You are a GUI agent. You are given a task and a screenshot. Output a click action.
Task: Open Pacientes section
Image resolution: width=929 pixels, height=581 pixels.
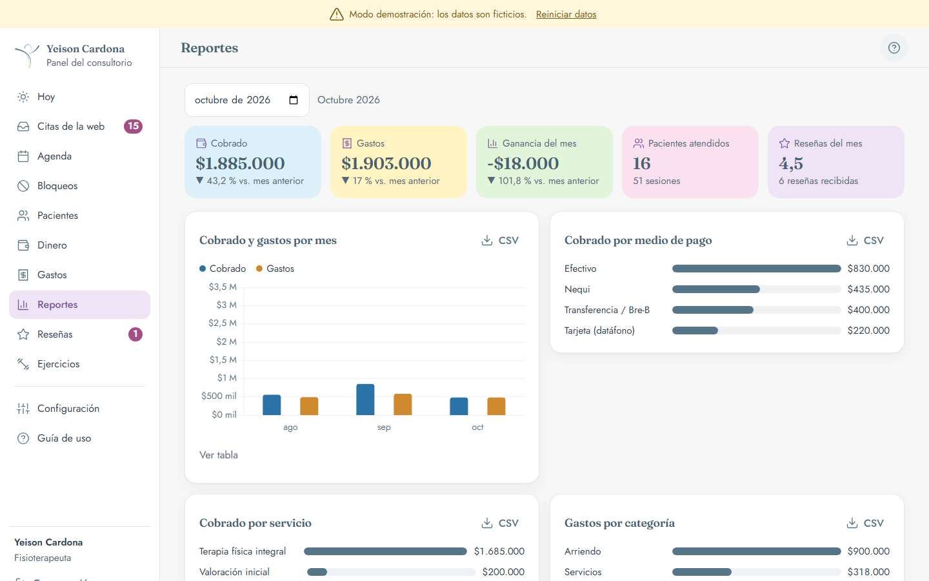(79, 216)
